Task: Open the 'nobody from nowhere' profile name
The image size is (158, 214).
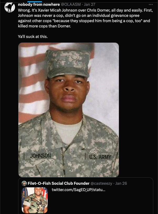Action: (39, 4)
